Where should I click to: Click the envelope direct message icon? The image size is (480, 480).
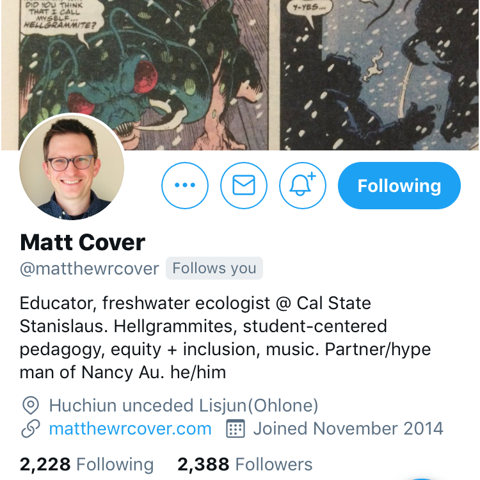coord(244,186)
